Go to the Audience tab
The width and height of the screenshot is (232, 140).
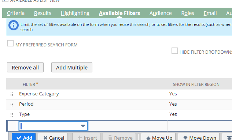coord(161,13)
